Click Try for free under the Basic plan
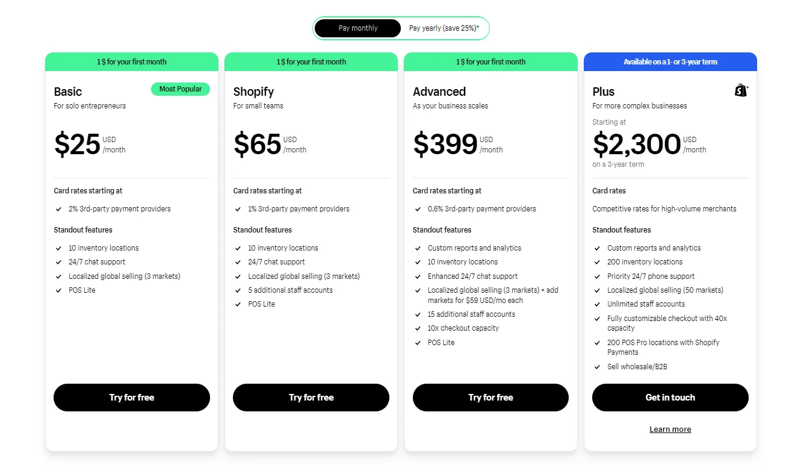The height and width of the screenshot is (465, 789). (131, 397)
